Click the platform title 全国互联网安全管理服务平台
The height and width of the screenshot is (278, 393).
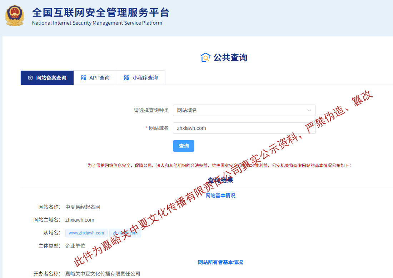click(x=101, y=12)
